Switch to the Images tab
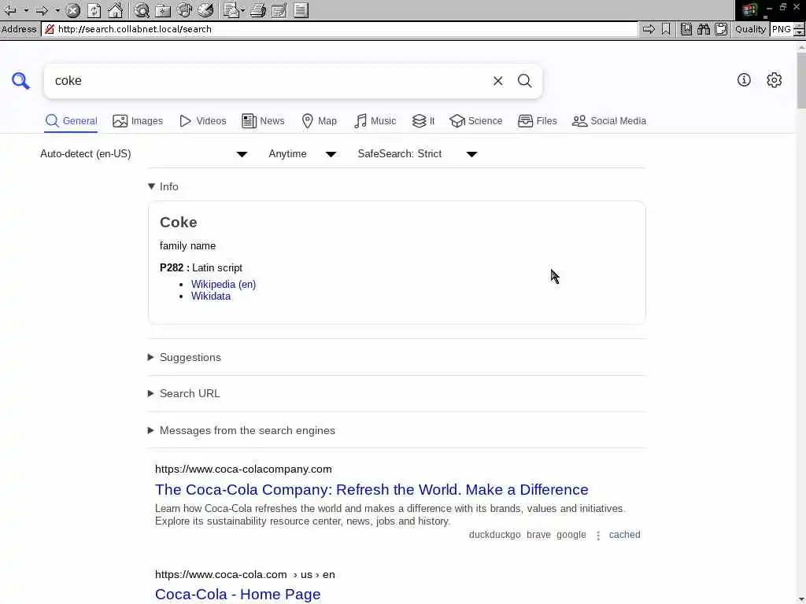This screenshot has width=806, height=604. 138,120
